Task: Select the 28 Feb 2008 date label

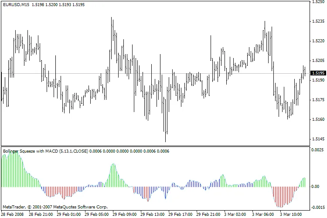Action: coord(13,215)
